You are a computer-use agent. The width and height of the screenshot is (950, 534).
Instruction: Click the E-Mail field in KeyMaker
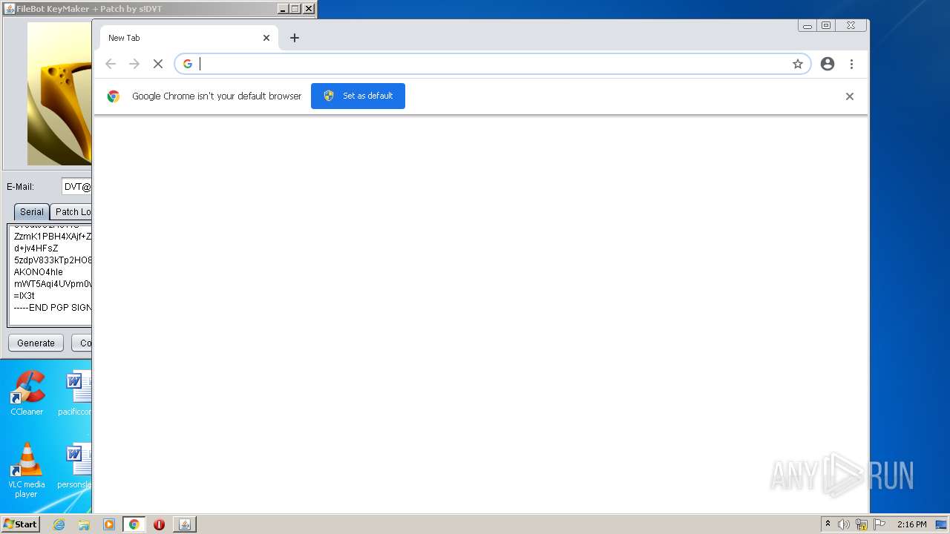click(76, 187)
